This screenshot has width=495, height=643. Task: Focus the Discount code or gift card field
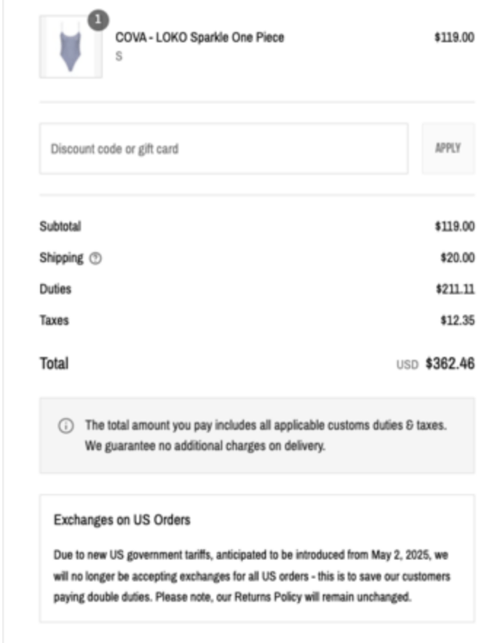(223, 149)
